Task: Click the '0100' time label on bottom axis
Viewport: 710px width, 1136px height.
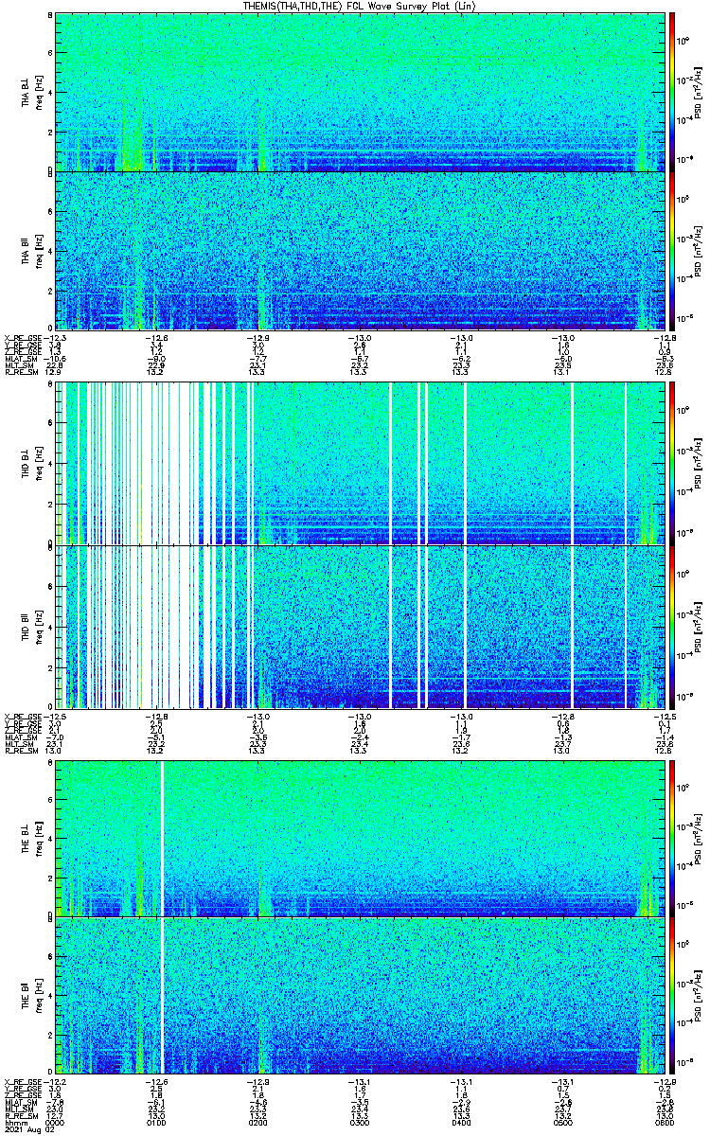Action: coord(156,1122)
